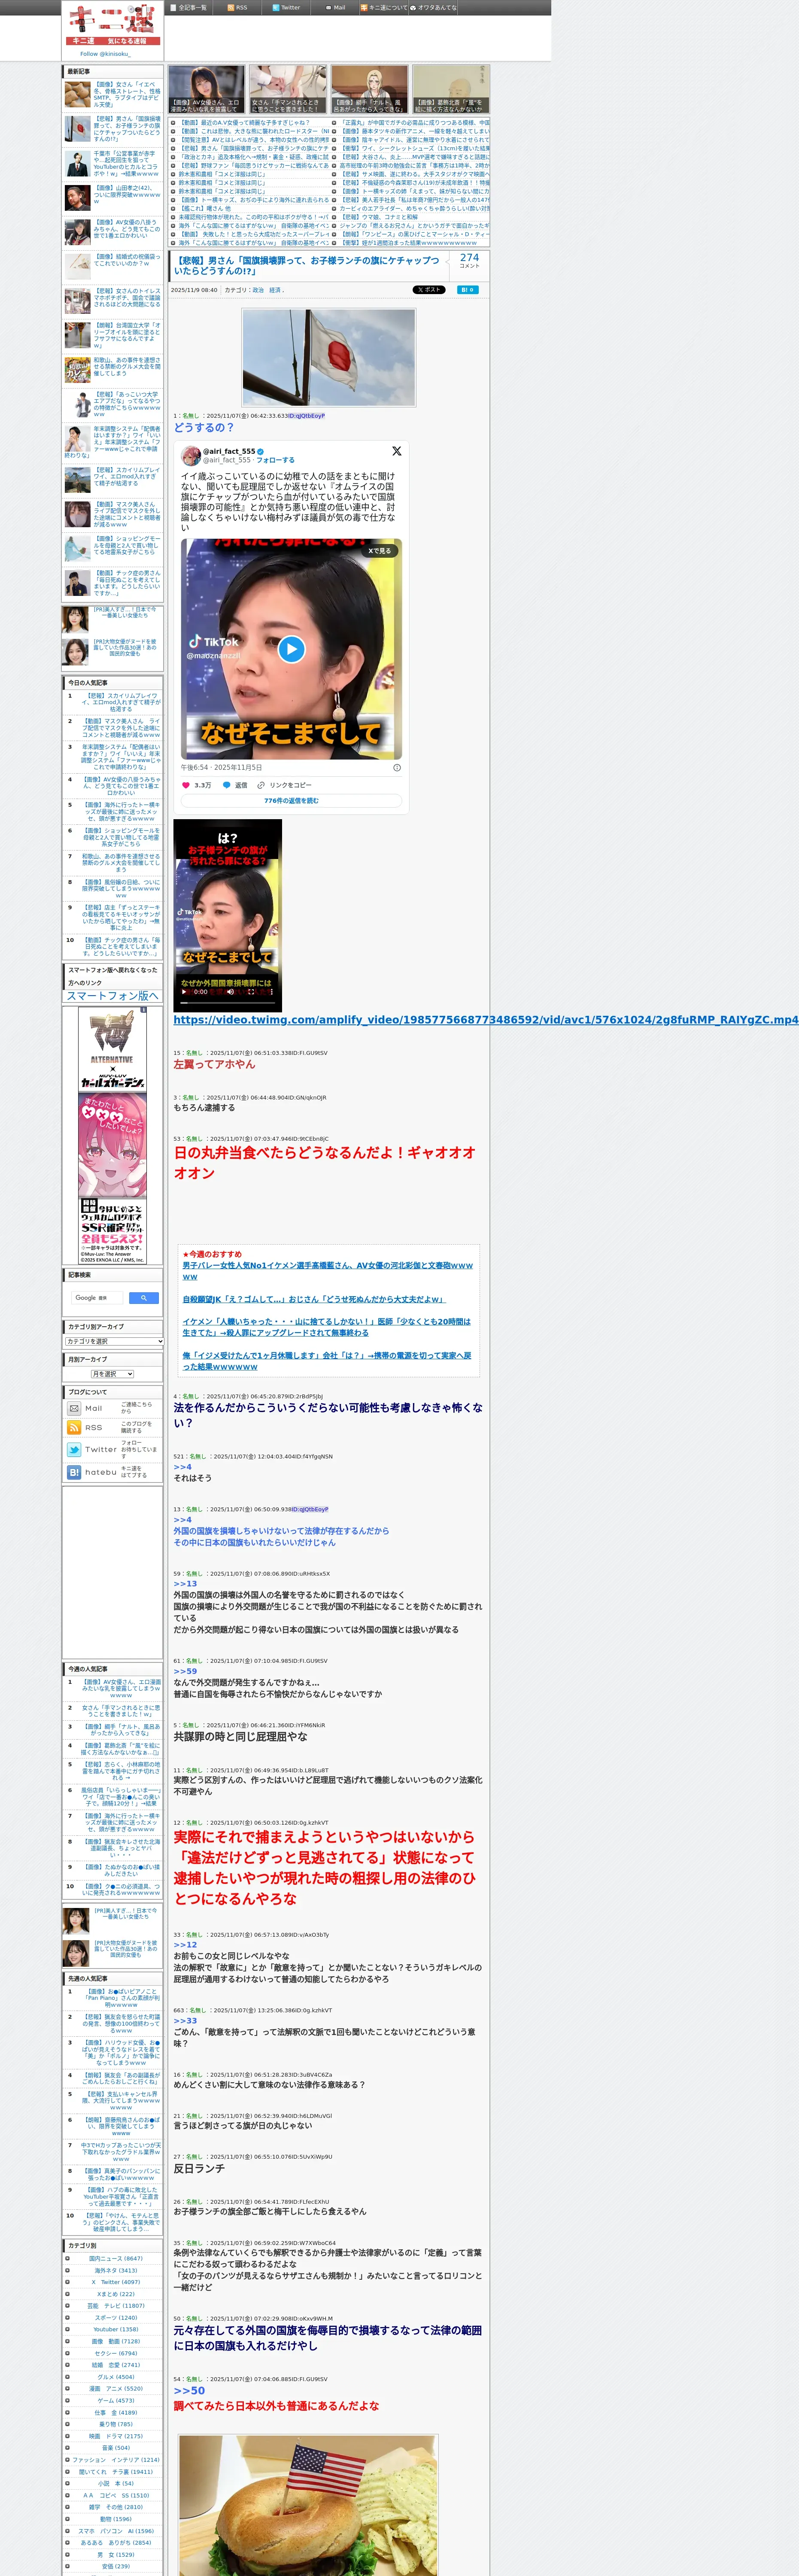Click the Google search magnifier button
799x2576 pixels.
[143, 1298]
